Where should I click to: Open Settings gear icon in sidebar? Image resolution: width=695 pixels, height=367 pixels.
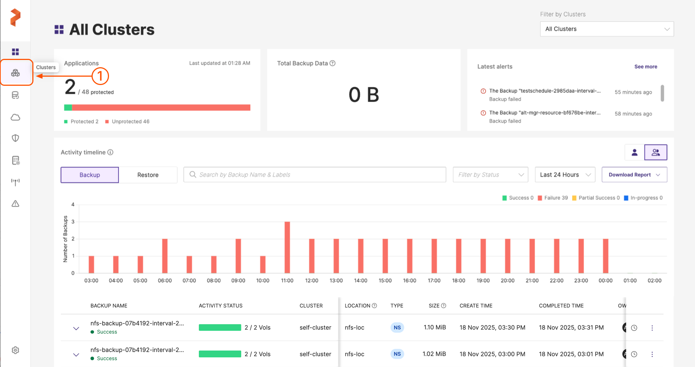(16, 350)
